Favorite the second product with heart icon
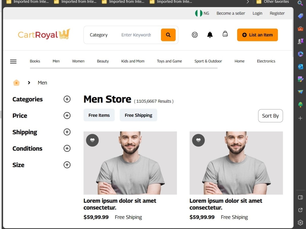The image size is (306, 229). tap(198, 140)
